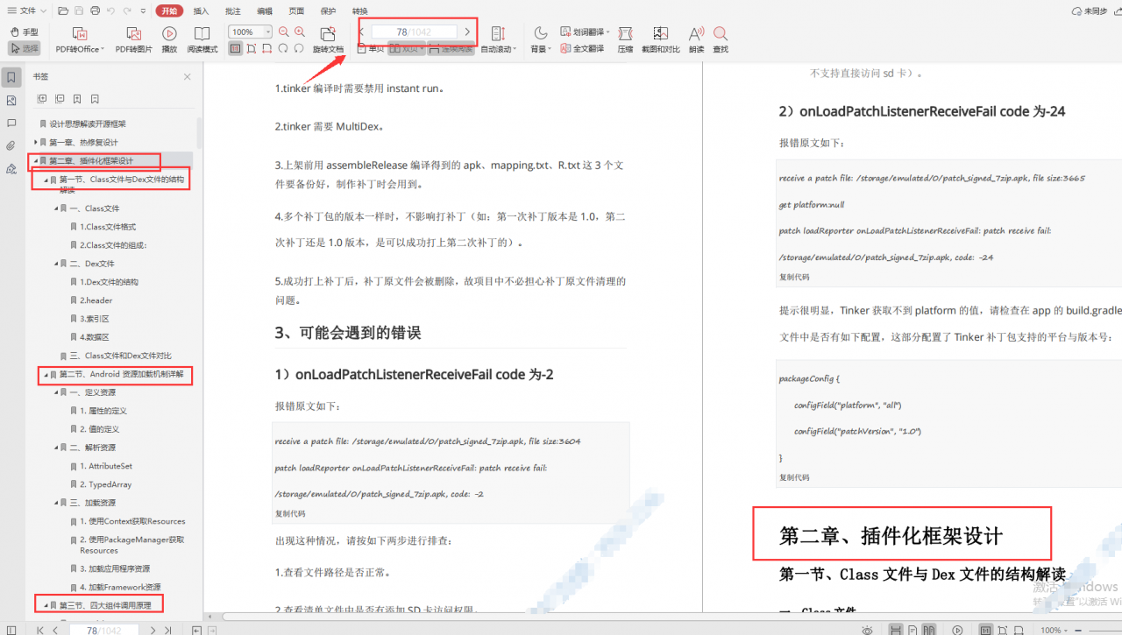Screen dimensions: 1122x635
Task: Select the 选择 selection tool
Action: click(24, 48)
